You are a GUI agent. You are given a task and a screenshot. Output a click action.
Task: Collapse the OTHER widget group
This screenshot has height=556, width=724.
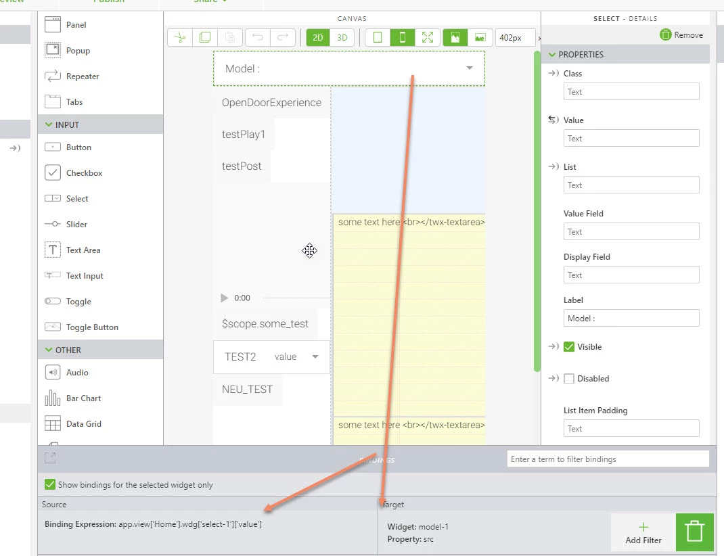click(49, 350)
